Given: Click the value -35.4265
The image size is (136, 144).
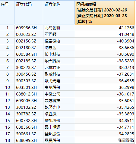Looking at the screenshot, I should pyautogui.click(x=126, y=107).
